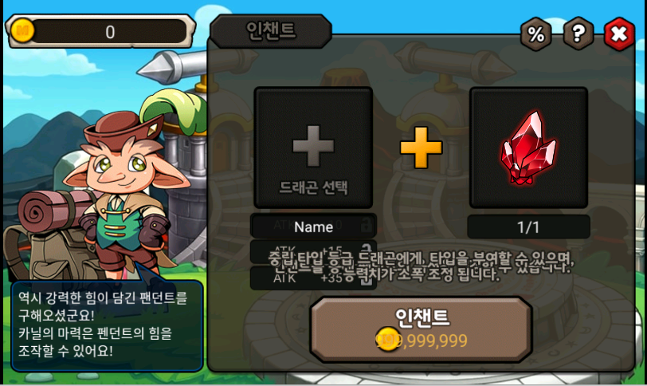
Task: Select the 인챈트 header tab
Action: click(x=271, y=31)
